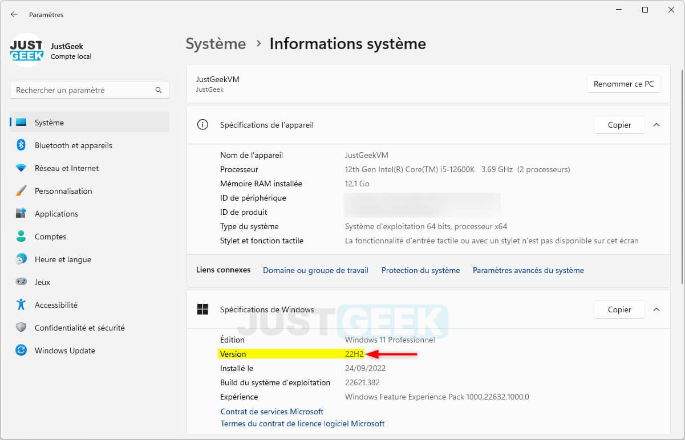Click the Windows Update sync icon
This screenshot has width=685, height=440.
(x=21, y=351)
